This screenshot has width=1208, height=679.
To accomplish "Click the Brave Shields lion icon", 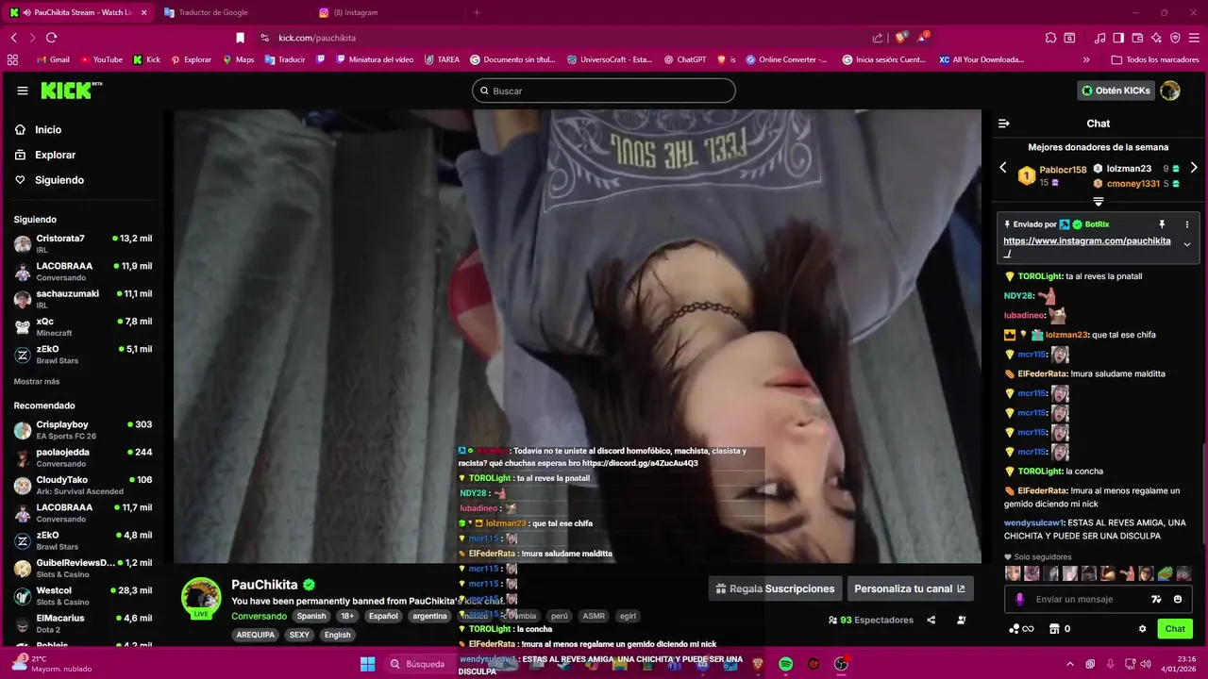I will coord(901,37).
